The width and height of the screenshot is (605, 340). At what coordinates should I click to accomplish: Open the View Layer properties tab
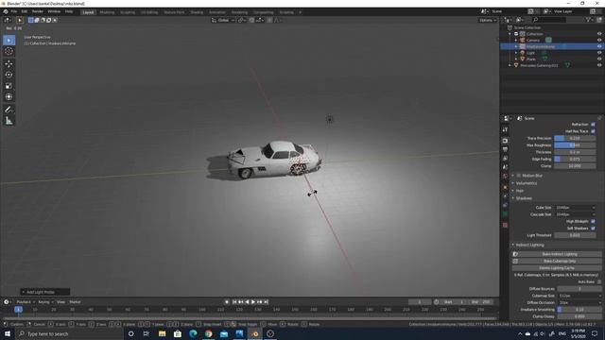[x=505, y=158]
